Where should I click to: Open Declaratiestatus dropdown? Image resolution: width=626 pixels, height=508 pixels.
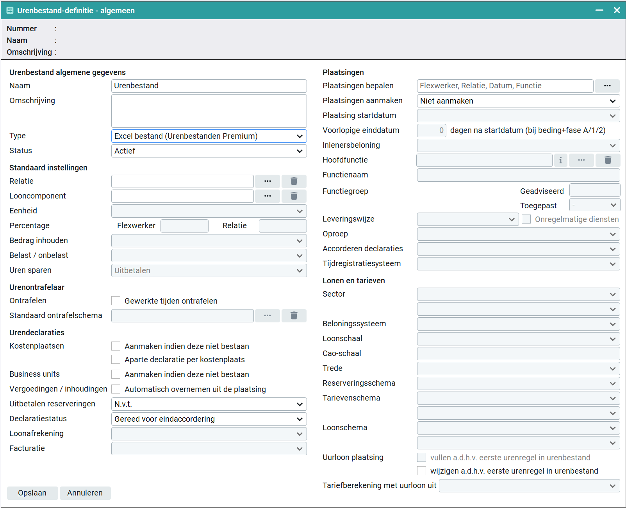(x=209, y=419)
